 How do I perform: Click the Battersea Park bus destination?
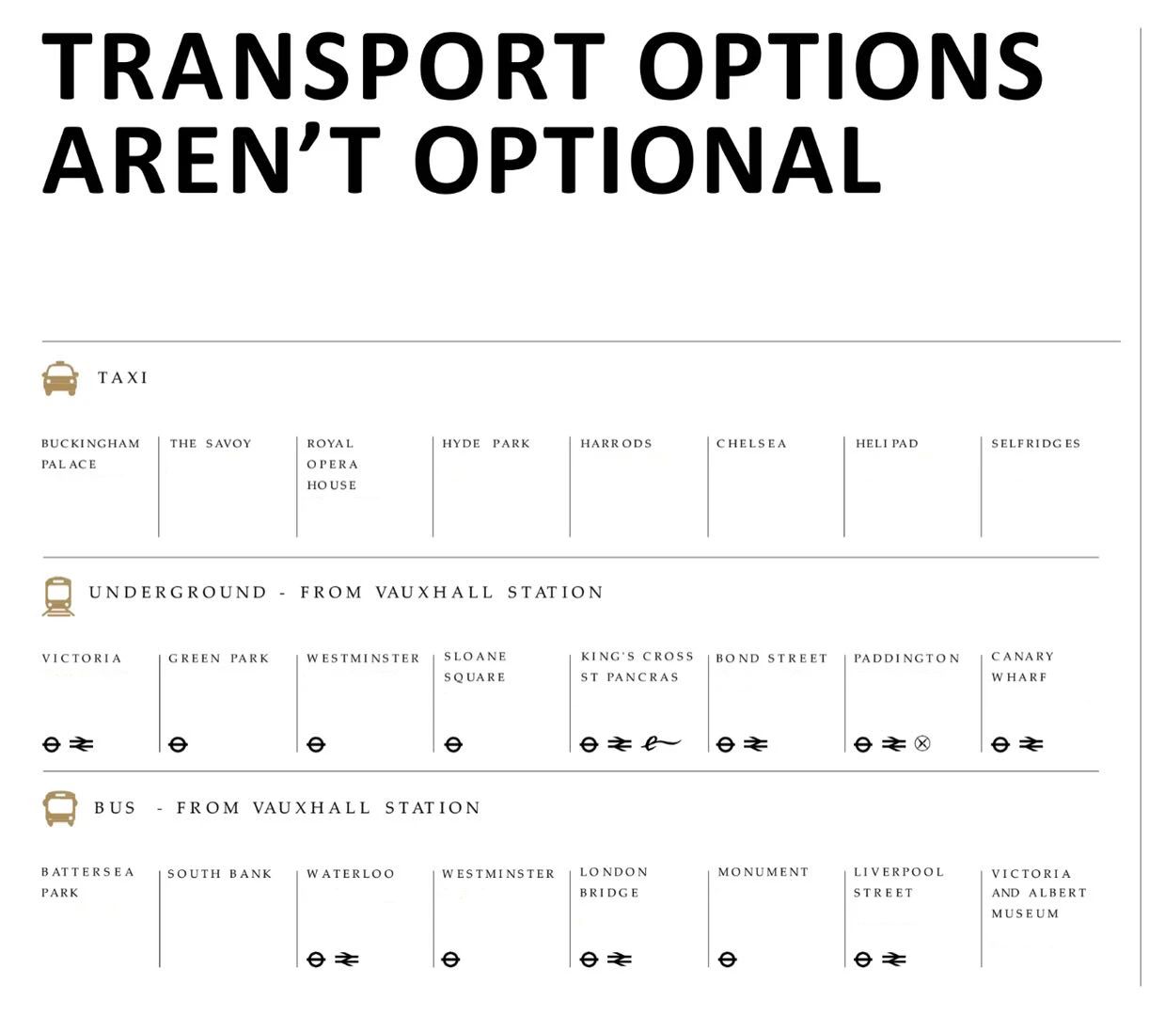(x=87, y=882)
